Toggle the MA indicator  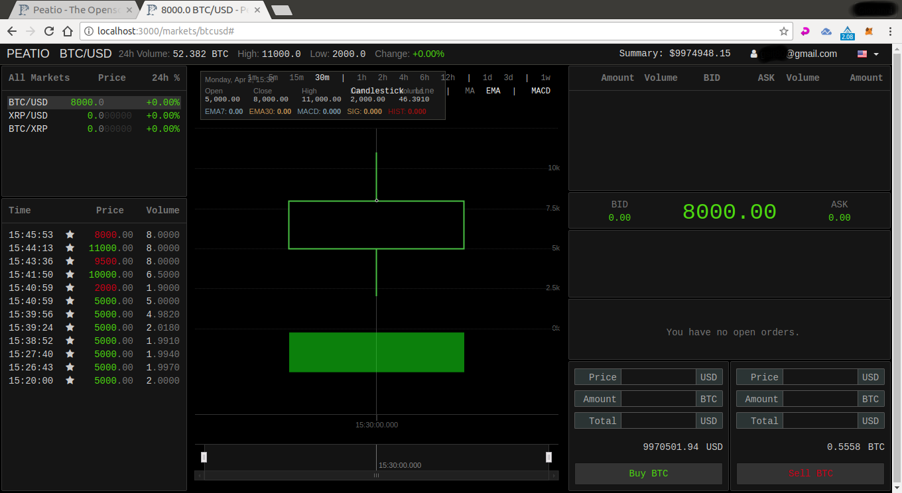(x=470, y=91)
